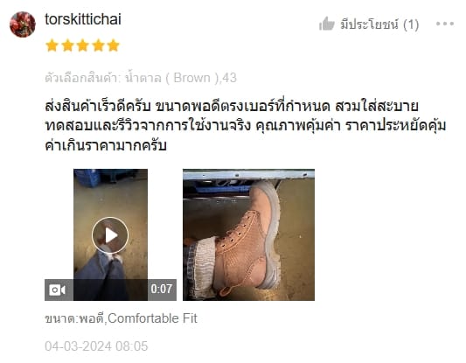This screenshot has width=466, height=363.
Task: Play the review video
Action: click(x=110, y=235)
